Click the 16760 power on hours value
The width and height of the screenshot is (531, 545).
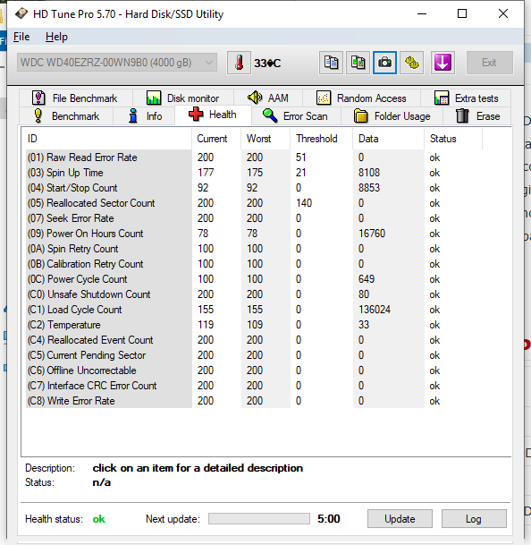tap(372, 234)
